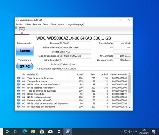Click the scroll down arrow of SMART list
The height and width of the screenshot is (135, 159).
tap(129, 107)
